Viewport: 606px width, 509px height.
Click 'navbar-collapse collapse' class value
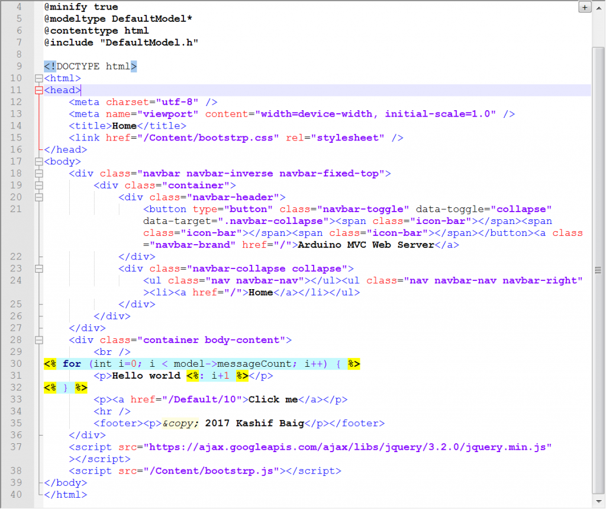pyautogui.click(x=267, y=269)
